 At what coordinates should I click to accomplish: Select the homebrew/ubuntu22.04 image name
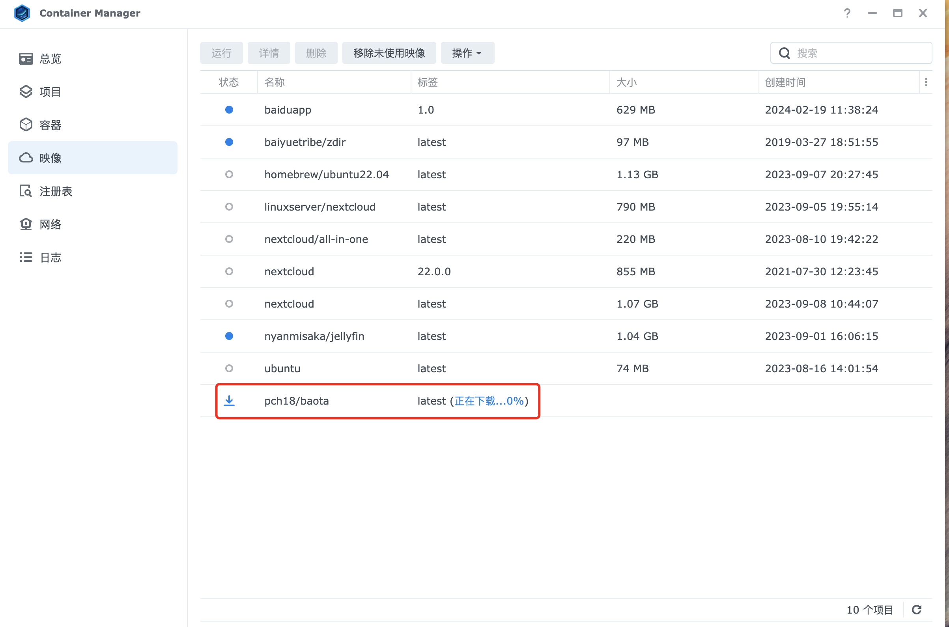[326, 175]
